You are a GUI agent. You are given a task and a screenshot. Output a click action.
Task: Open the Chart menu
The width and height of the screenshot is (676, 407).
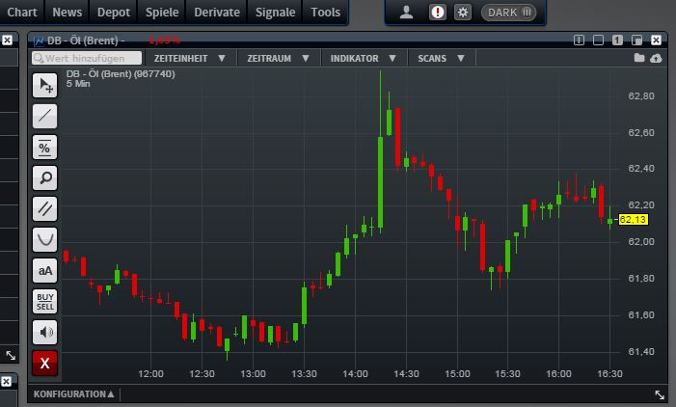click(x=22, y=13)
